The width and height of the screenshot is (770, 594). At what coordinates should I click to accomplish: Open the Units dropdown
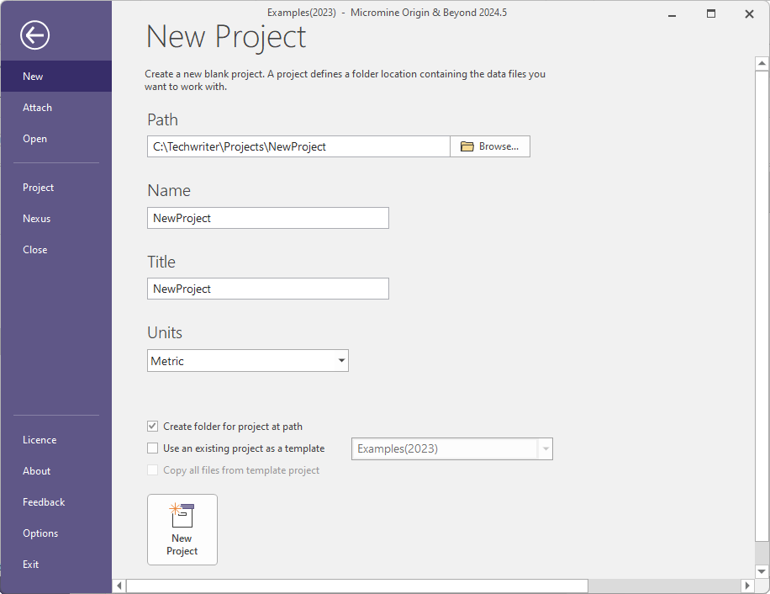pyautogui.click(x=340, y=360)
